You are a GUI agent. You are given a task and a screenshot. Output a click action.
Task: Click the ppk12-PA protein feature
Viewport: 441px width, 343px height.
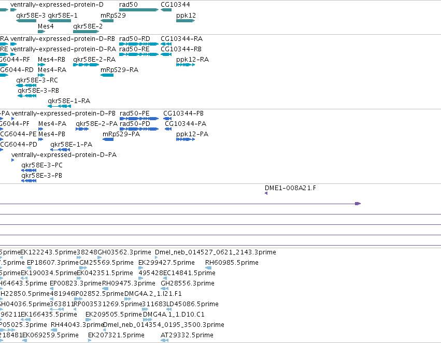click(186, 139)
